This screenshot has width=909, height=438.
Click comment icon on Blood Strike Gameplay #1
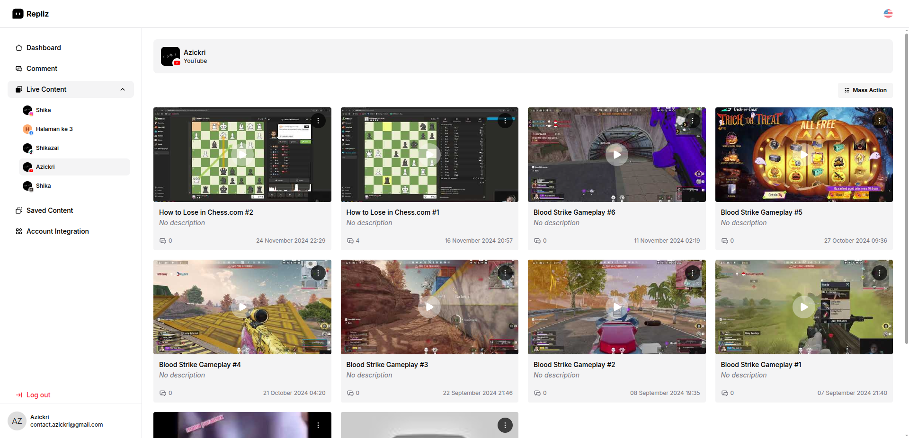[725, 393]
